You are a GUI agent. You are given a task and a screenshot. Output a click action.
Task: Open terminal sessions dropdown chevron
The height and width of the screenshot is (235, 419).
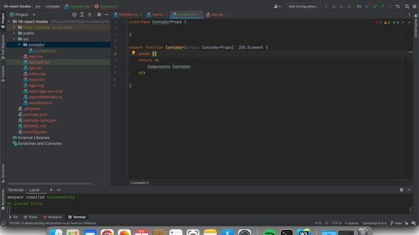coord(59,190)
